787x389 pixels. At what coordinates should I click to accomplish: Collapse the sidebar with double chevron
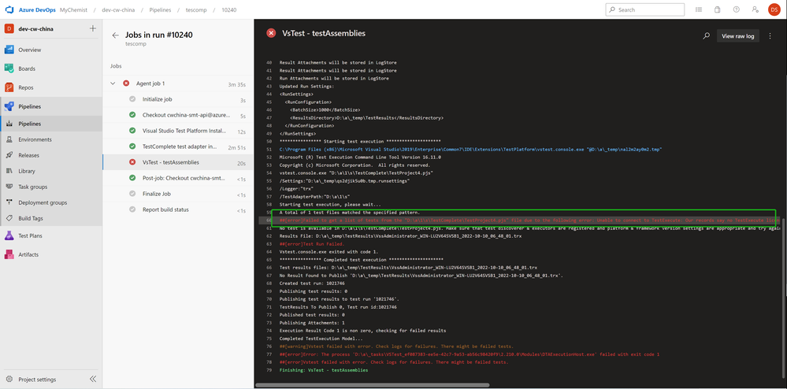pyautogui.click(x=93, y=379)
